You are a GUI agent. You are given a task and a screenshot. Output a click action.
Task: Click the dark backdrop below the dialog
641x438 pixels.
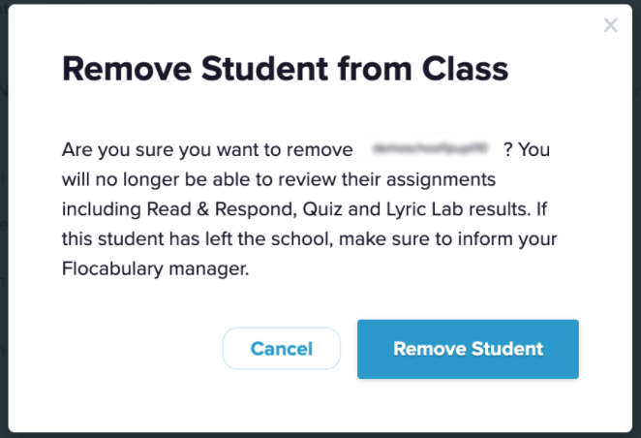[x=320, y=435]
